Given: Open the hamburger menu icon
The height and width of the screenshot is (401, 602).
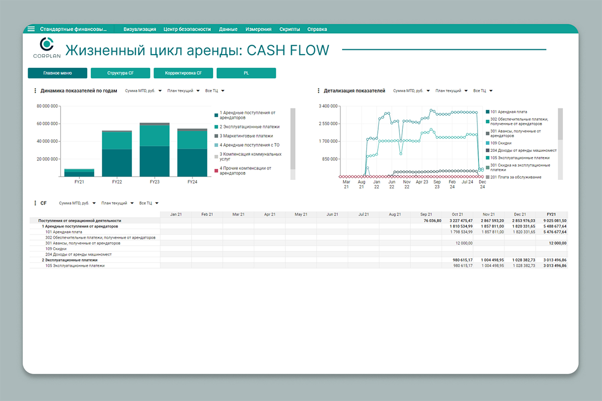Looking at the screenshot, I should (31, 29).
